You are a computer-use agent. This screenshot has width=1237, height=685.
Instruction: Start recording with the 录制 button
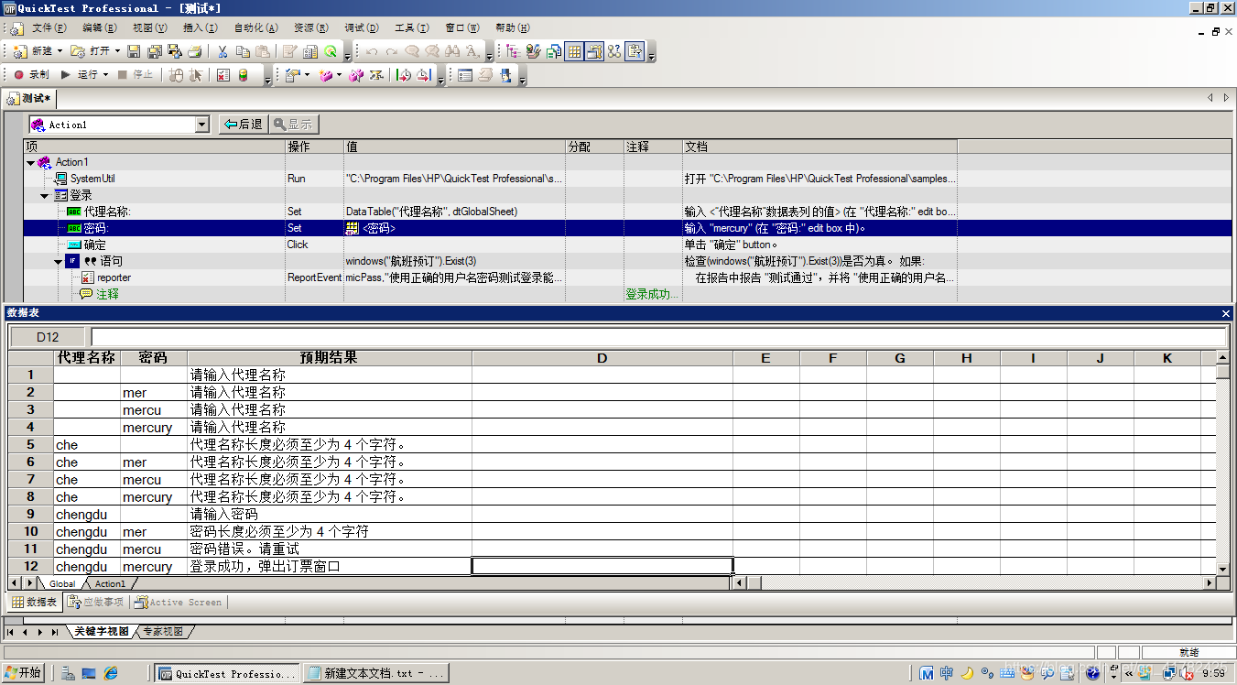click(x=31, y=75)
